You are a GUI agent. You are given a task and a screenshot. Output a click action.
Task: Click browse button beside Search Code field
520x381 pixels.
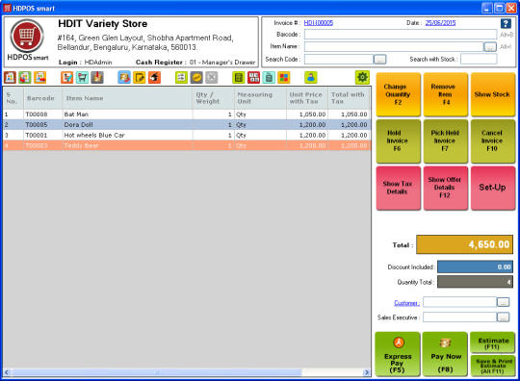[379, 60]
